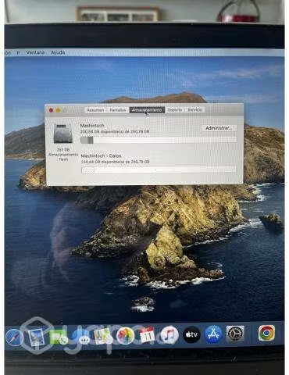The width and height of the screenshot is (289, 375).
Task: Launch the Mail stamp icon in Dock
Action: pyautogui.click(x=36, y=337)
